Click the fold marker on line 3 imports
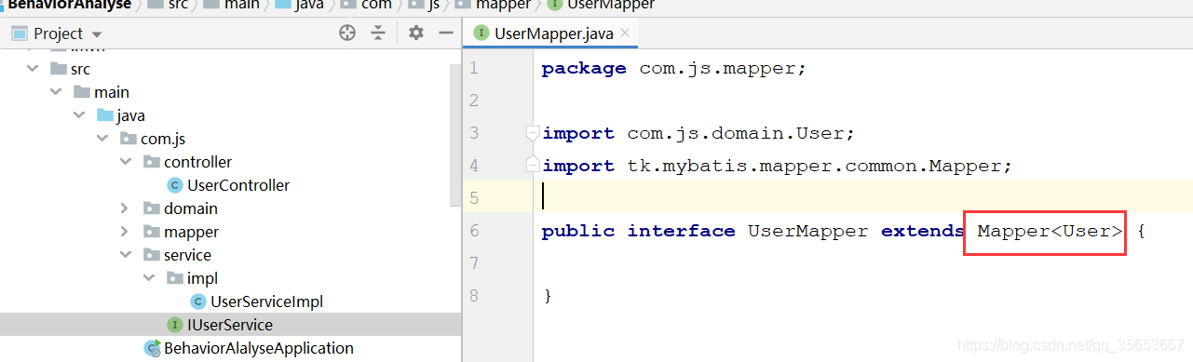Viewport: 1193px width, 362px height. (532, 133)
